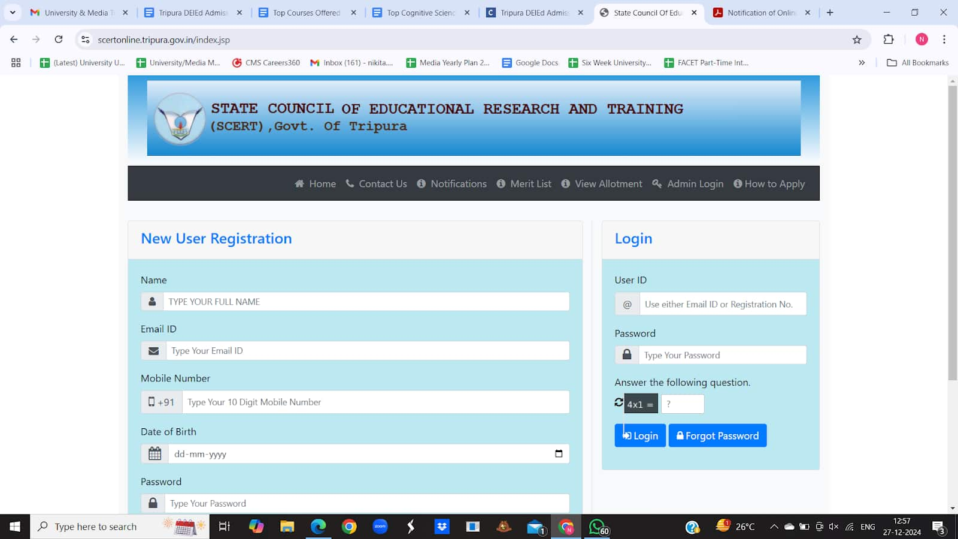
Task: Open the Notifications menu item
Action: 452,184
